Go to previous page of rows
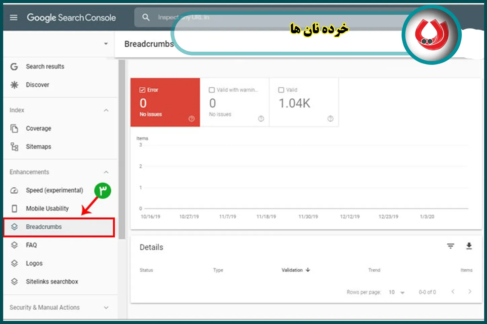The image size is (487, 324). tap(453, 291)
